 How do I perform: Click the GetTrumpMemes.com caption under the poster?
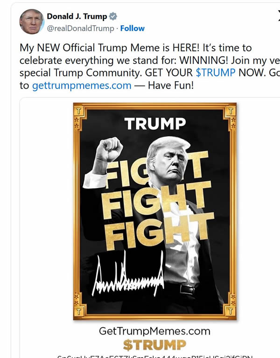(x=154, y=331)
